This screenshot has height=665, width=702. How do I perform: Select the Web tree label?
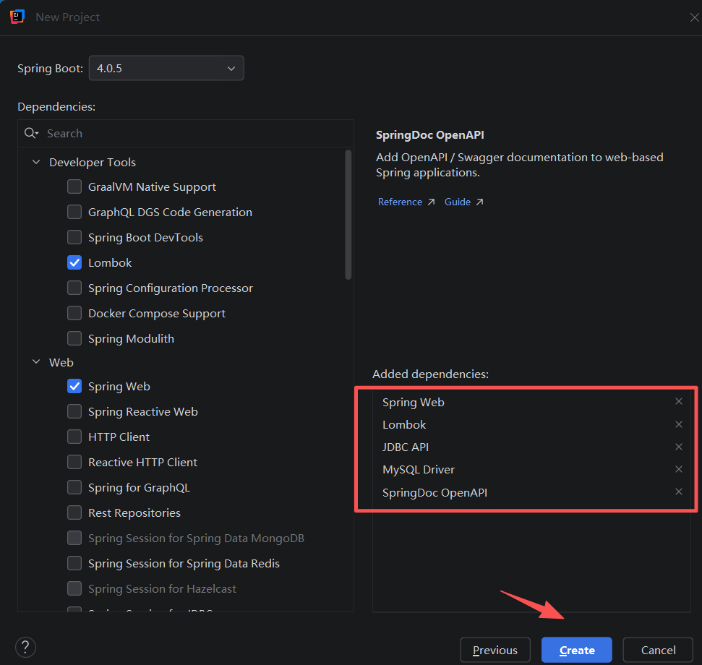[x=61, y=362]
